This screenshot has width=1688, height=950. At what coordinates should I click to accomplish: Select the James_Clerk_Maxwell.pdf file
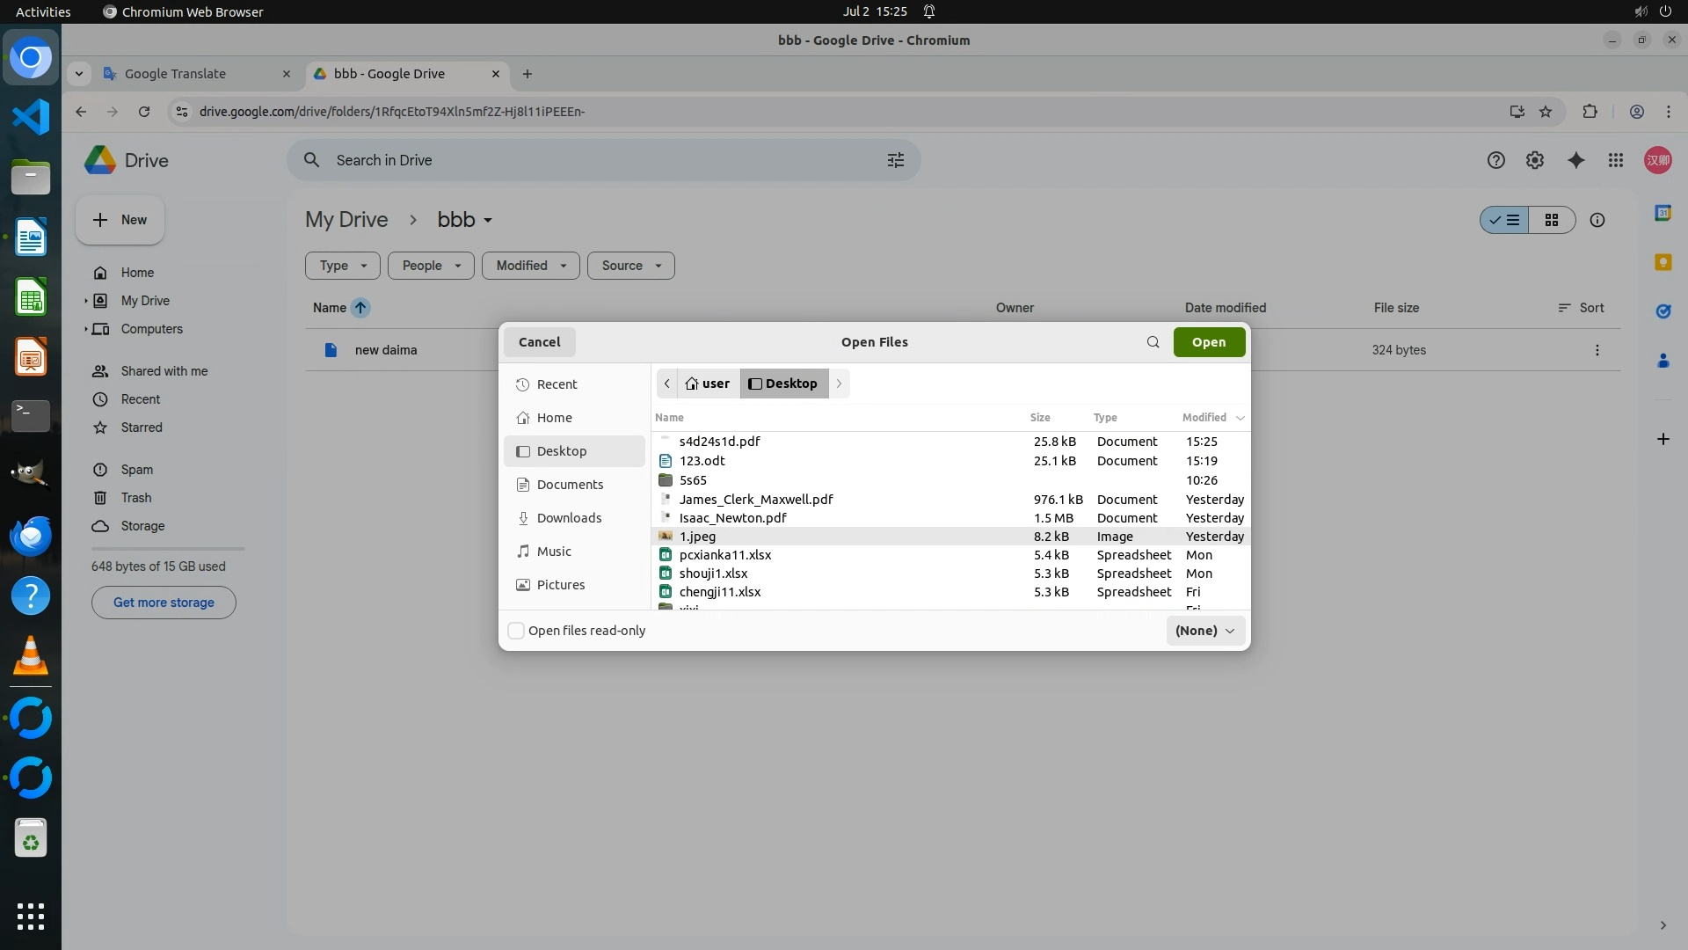756,500
